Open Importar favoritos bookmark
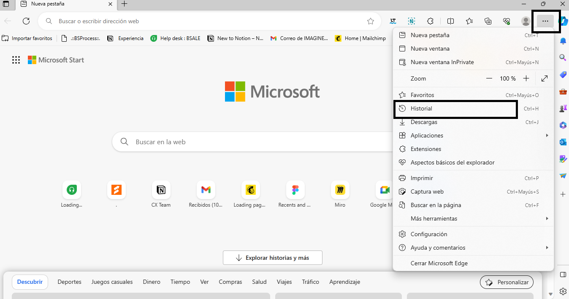Screen dimensions: 569x299 click(x=27, y=38)
